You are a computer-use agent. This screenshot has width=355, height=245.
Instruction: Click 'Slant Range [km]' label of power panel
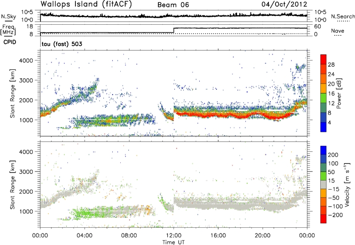12,93
